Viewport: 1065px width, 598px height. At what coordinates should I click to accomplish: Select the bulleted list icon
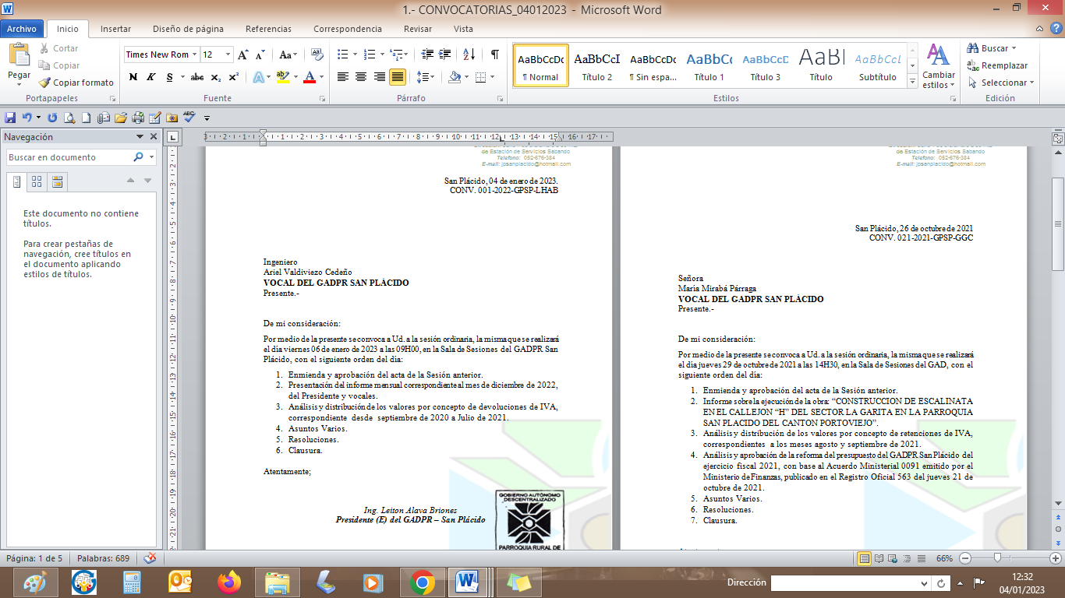click(342, 55)
